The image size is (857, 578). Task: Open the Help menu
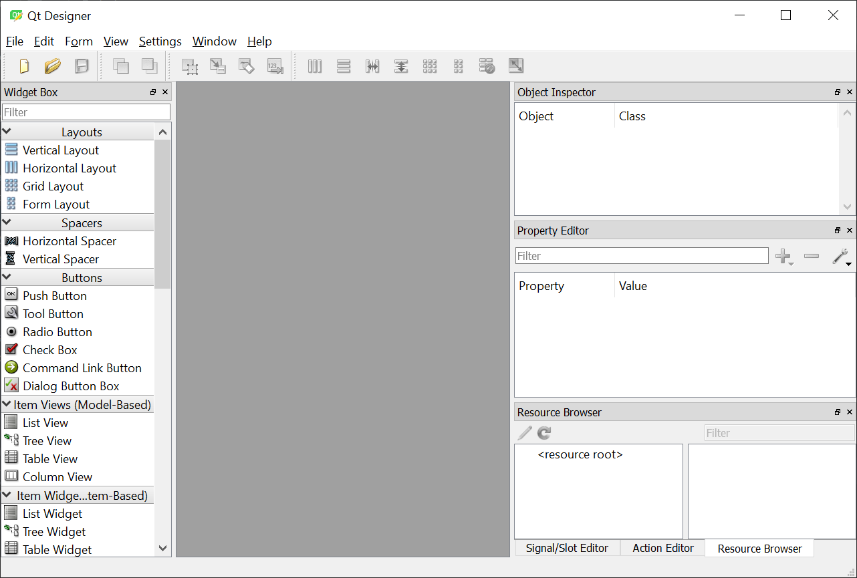point(259,41)
